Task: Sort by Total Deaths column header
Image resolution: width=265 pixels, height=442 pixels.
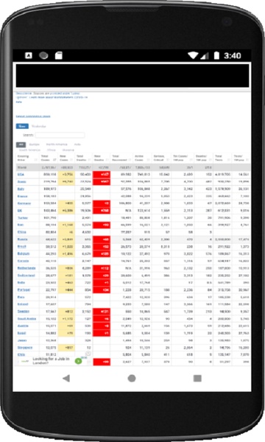Action: point(83,158)
